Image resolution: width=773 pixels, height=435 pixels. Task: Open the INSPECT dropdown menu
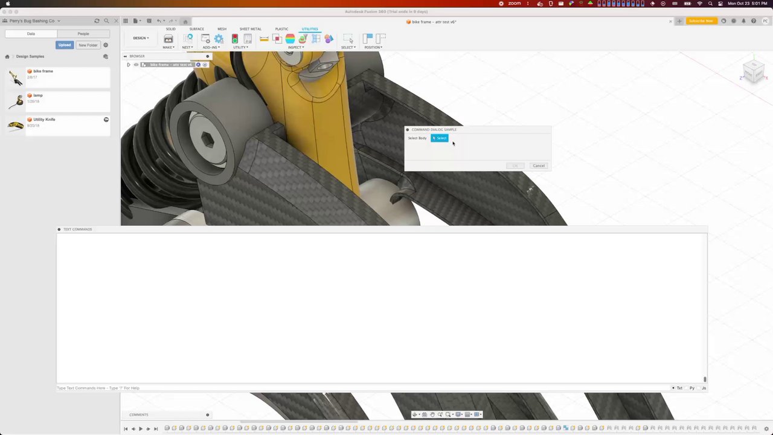click(x=295, y=47)
